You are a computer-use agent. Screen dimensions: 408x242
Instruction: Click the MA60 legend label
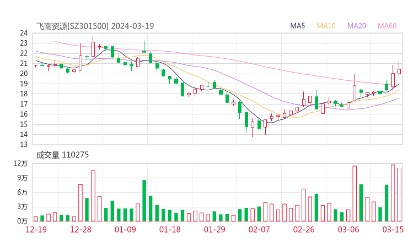(x=387, y=26)
